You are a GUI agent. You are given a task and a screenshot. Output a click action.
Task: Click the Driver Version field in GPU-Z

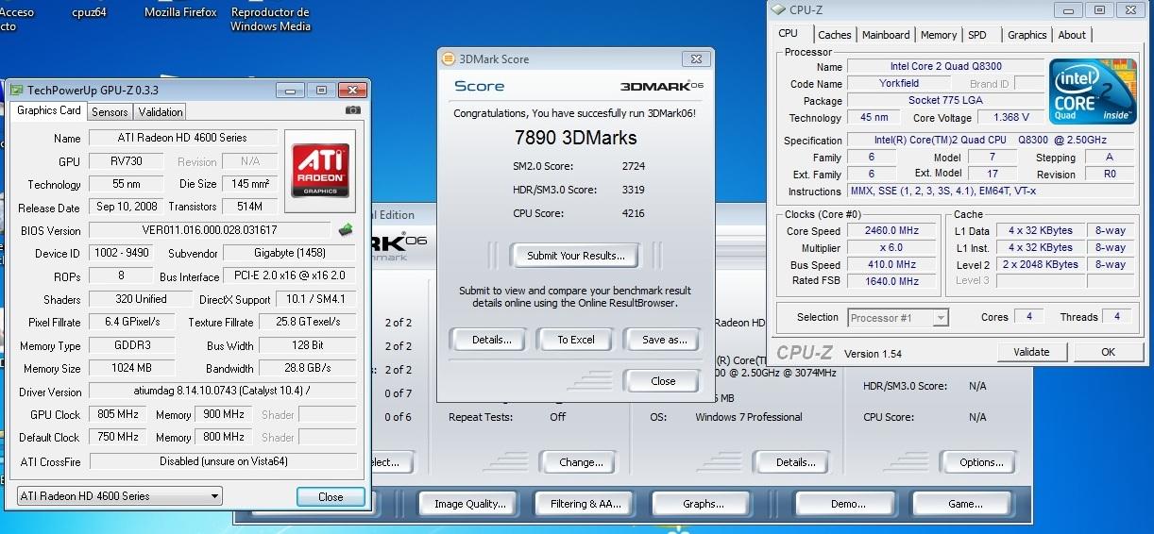[223, 392]
